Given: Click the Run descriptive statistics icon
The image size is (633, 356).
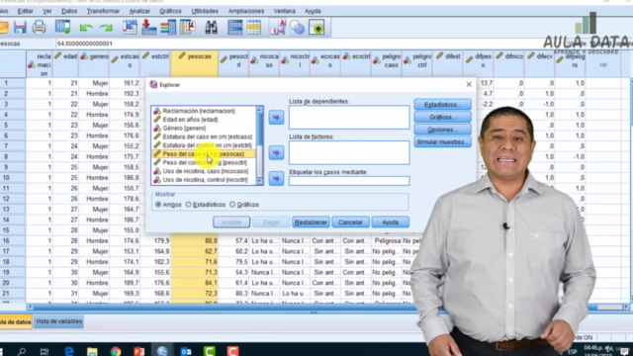Looking at the screenshot, I should 188,28.
